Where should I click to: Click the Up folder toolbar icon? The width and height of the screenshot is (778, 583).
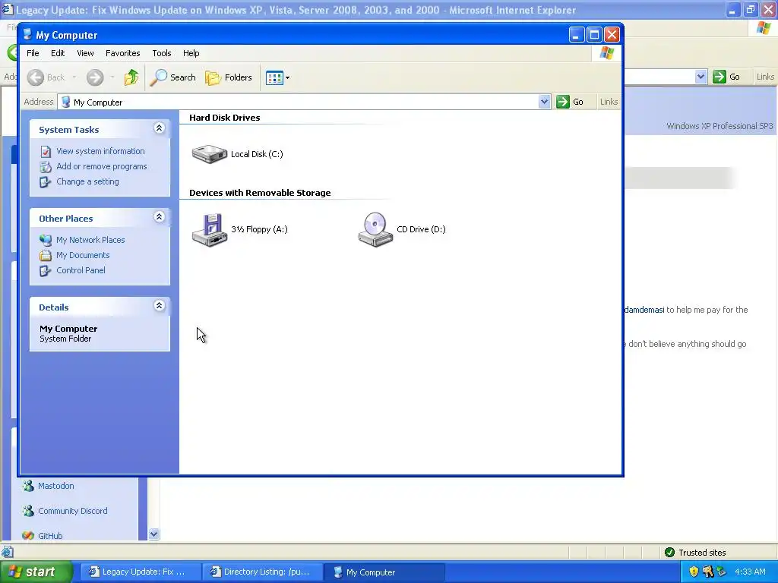point(131,77)
